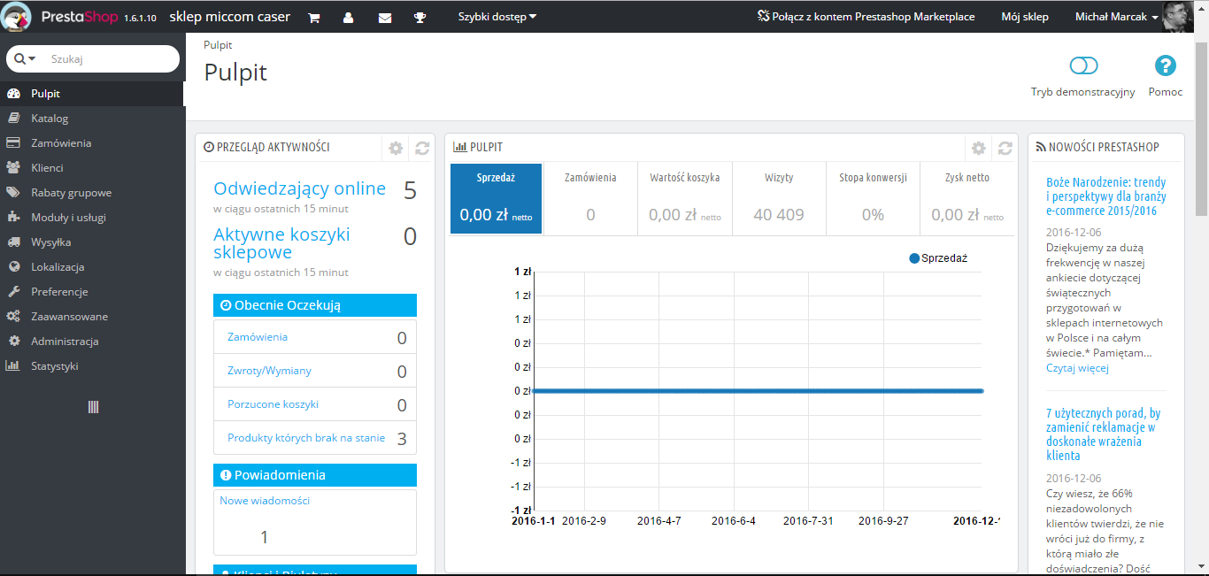Select the Wartość koszyka chart tab
The height and width of the screenshot is (576, 1209).
[x=685, y=199]
